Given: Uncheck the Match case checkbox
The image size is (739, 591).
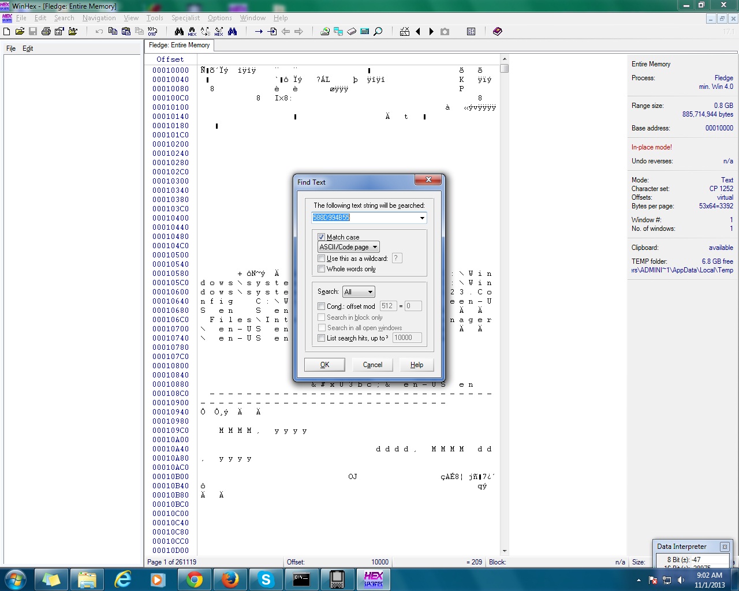Looking at the screenshot, I should coord(322,237).
